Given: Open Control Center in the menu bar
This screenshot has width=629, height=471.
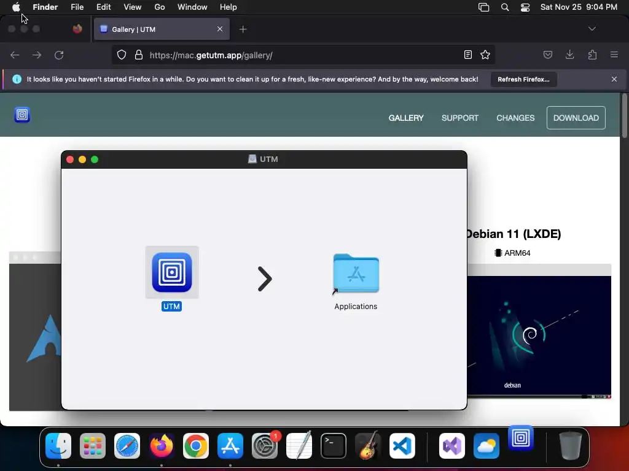Looking at the screenshot, I should coord(525,7).
